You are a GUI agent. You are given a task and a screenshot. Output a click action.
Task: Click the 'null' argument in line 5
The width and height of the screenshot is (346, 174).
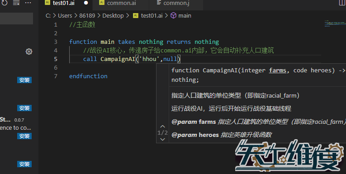170,59
